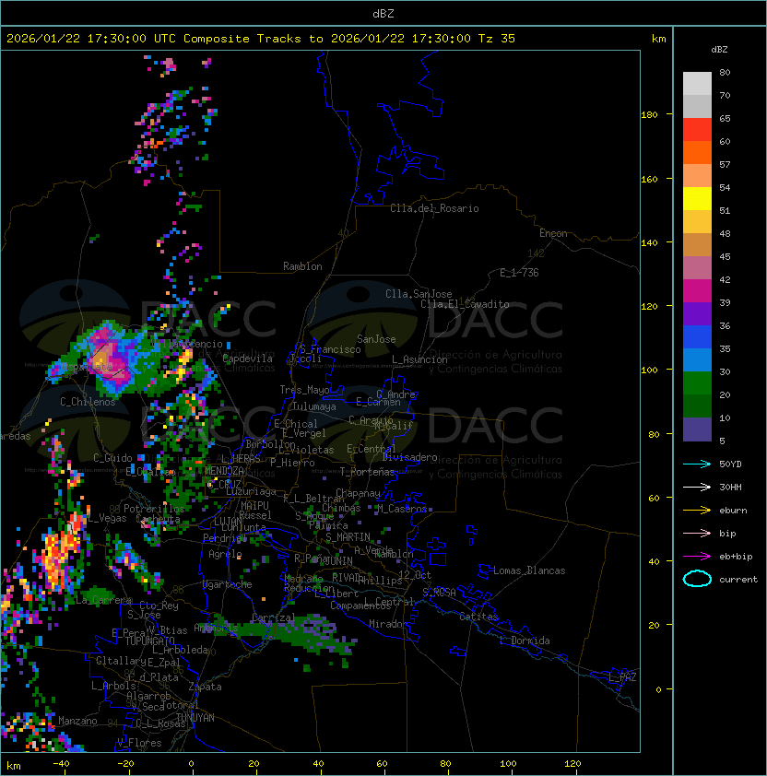Click the 'MAIPU' map label
The height and width of the screenshot is (776, 767).
click(x=254, y=506)
